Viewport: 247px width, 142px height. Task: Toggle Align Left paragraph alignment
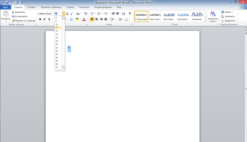click(92, 19)
